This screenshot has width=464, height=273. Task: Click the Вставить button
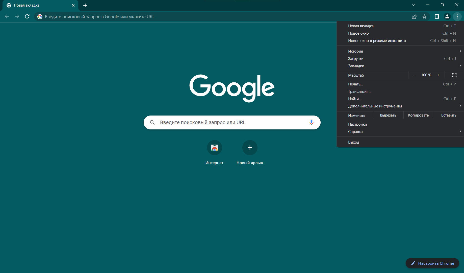tap(449, 115)
